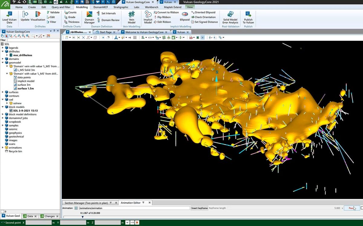Click the Update drillholes icon
363x226 pixels.
coord(25,17)
